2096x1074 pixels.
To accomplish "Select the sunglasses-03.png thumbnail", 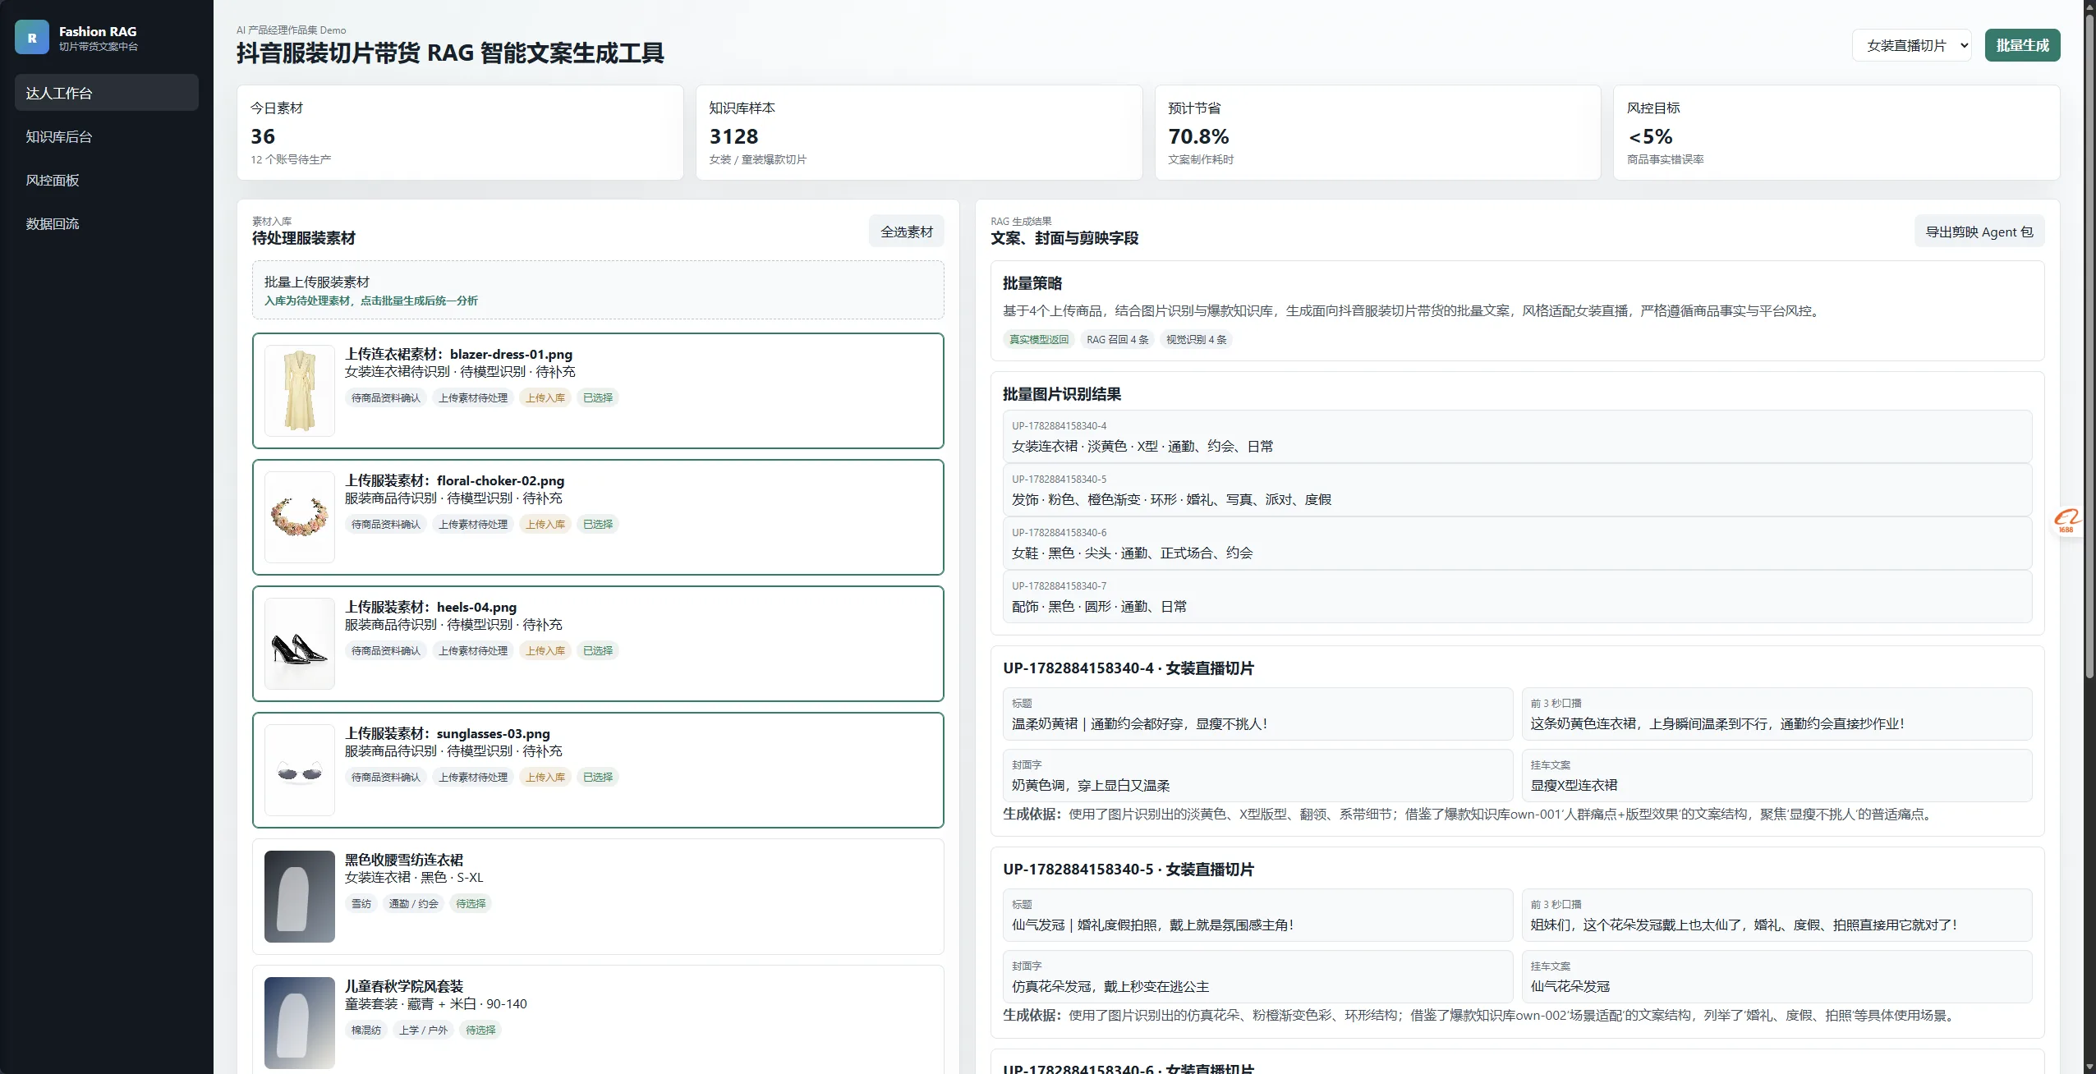I will (x=300, y=770).
